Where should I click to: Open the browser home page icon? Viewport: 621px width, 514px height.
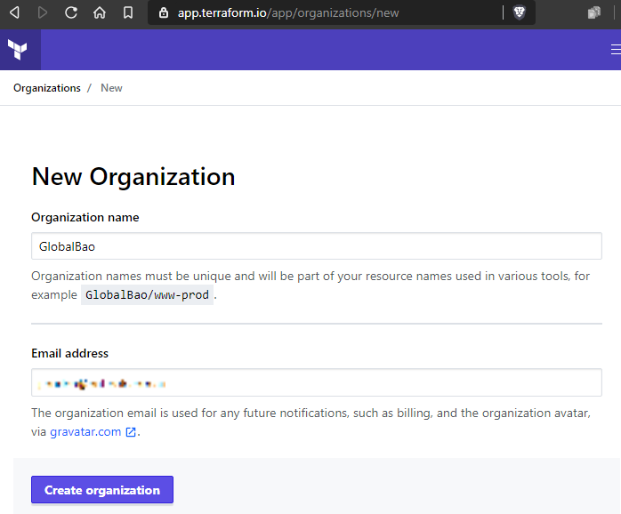click(x=100, y=12)
